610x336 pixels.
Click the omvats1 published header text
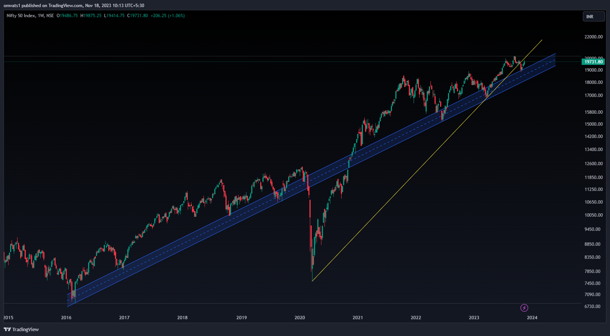point(74,5)
